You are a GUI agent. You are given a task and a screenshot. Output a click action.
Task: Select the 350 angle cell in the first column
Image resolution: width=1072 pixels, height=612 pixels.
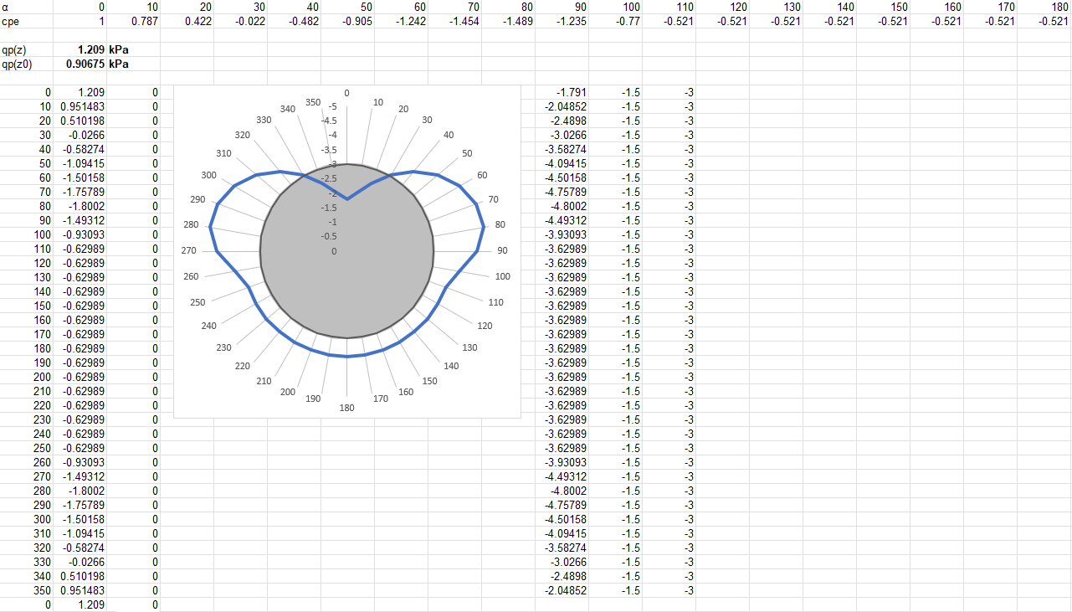(27, 590)
